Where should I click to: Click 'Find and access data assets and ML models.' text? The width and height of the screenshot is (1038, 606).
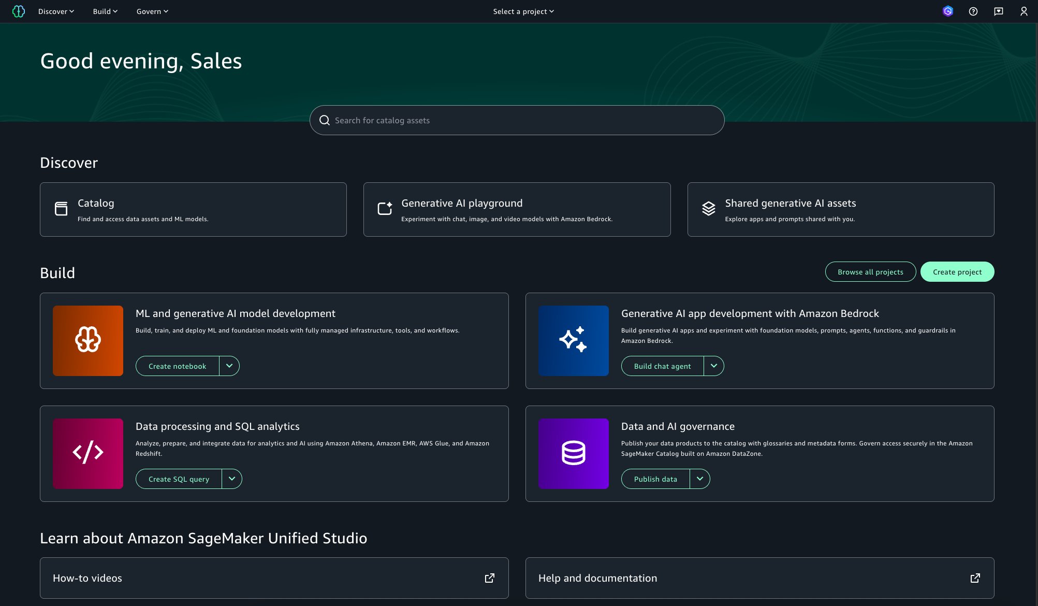click(x=143, y=219)
